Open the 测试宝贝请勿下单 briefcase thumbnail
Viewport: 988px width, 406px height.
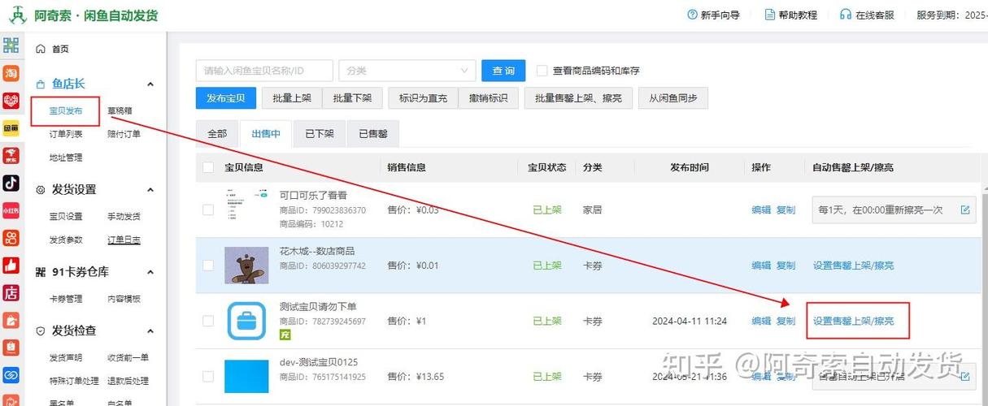(246, 321)
